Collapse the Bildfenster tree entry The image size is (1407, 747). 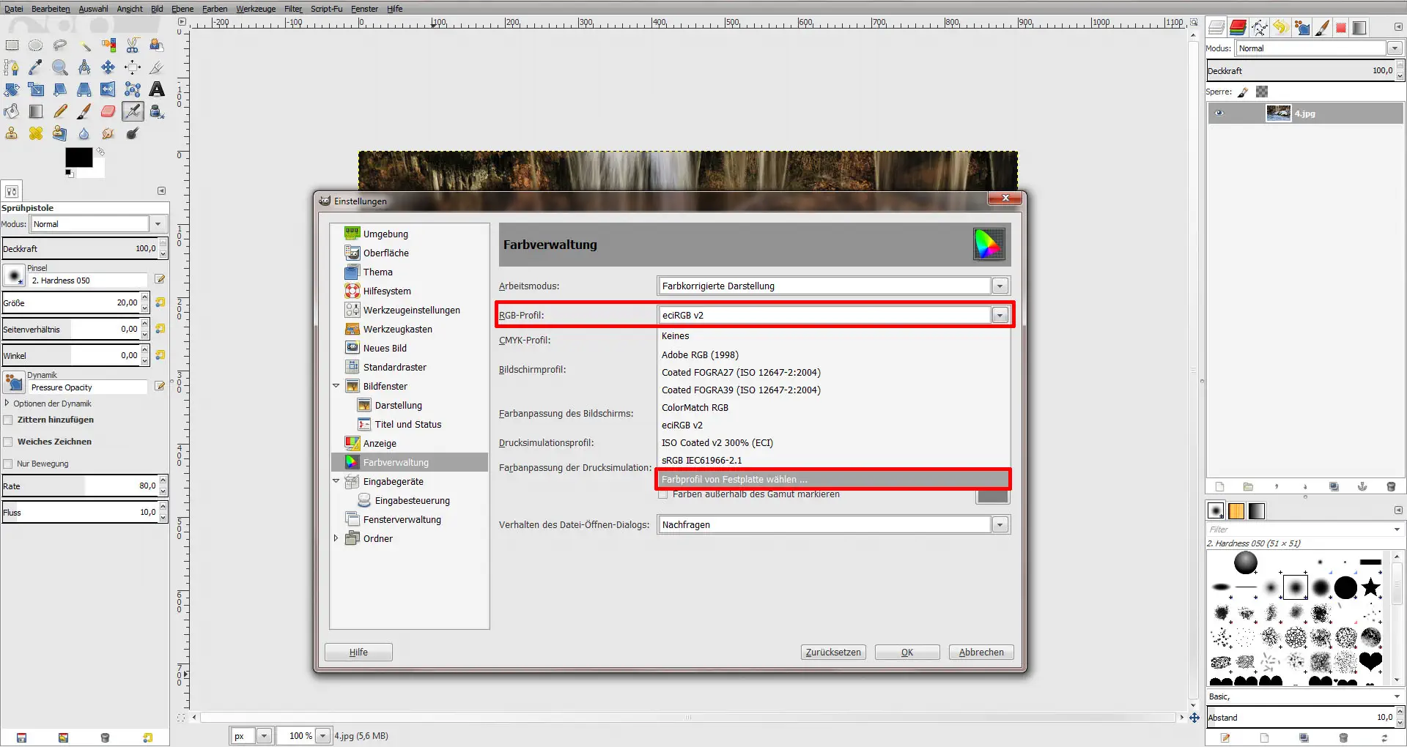(x=337, y=385)
